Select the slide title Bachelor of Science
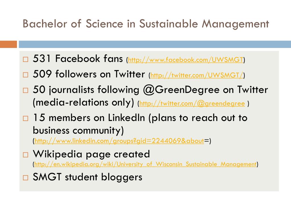The image size is (291, 218). (x=146, y=24)
